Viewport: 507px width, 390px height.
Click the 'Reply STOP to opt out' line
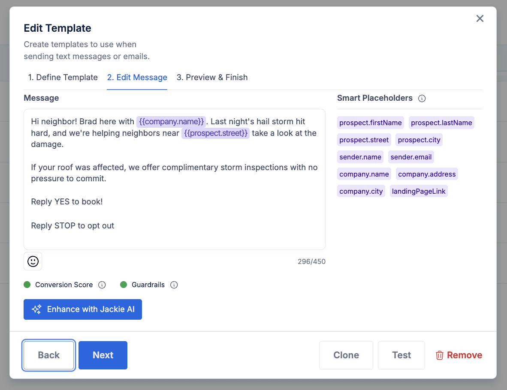coord(72,225)
